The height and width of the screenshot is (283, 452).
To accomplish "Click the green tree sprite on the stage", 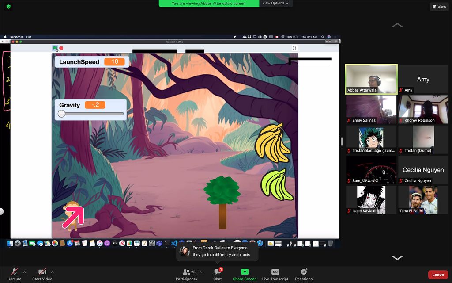I will click(222, 202).
